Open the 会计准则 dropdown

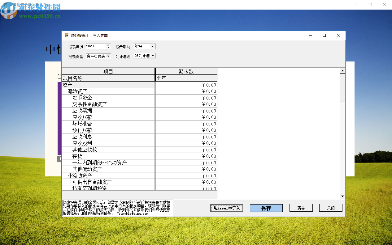coord(153,56)
